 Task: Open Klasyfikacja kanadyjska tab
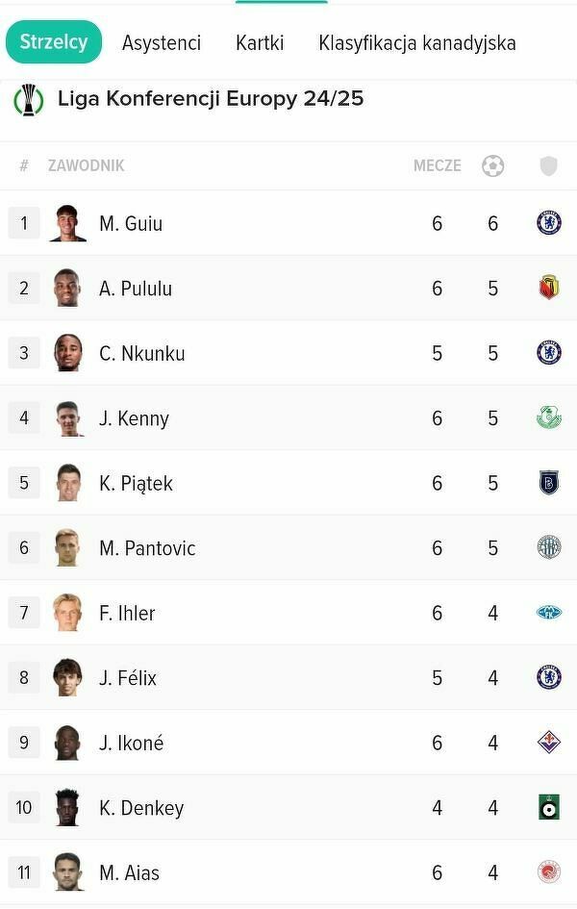point(417,43)
